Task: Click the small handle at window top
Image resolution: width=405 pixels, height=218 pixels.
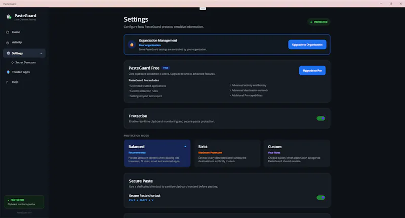Action: (203, 9)
